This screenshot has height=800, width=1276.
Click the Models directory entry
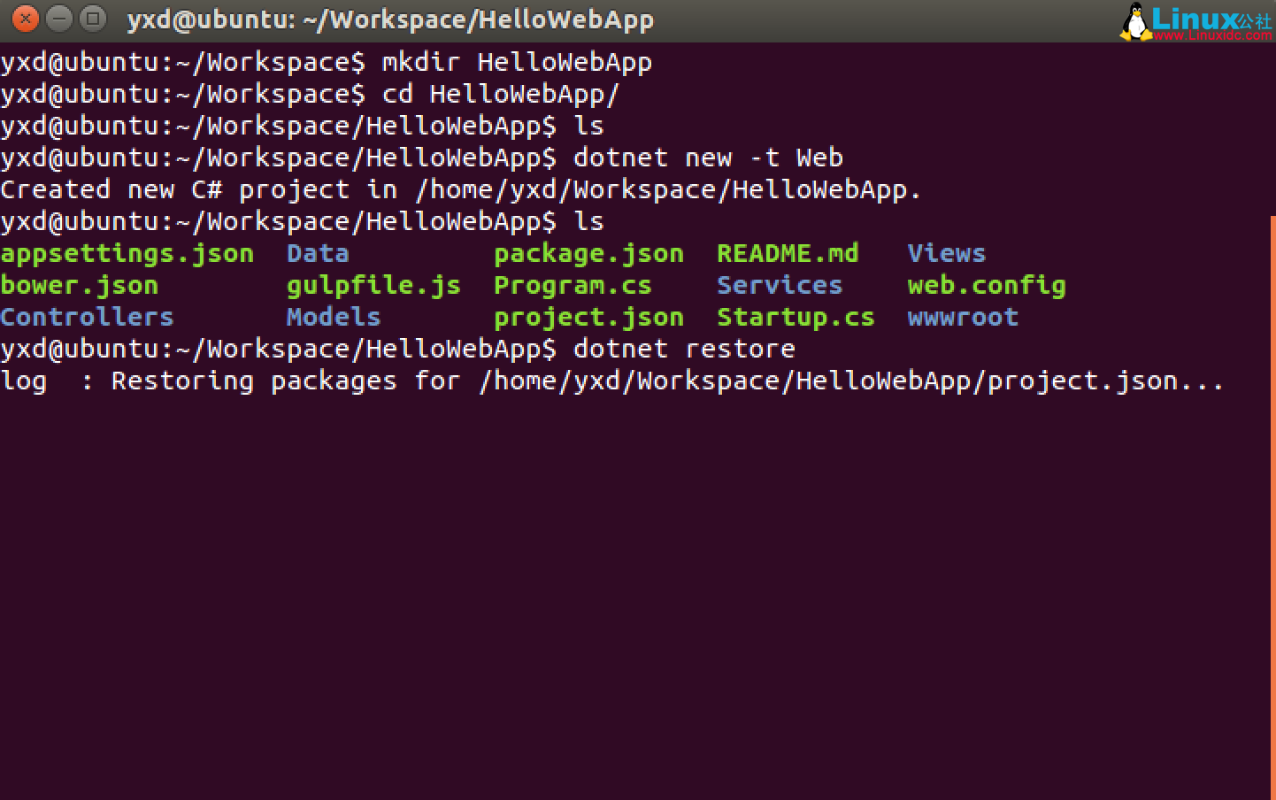(334, 317)
